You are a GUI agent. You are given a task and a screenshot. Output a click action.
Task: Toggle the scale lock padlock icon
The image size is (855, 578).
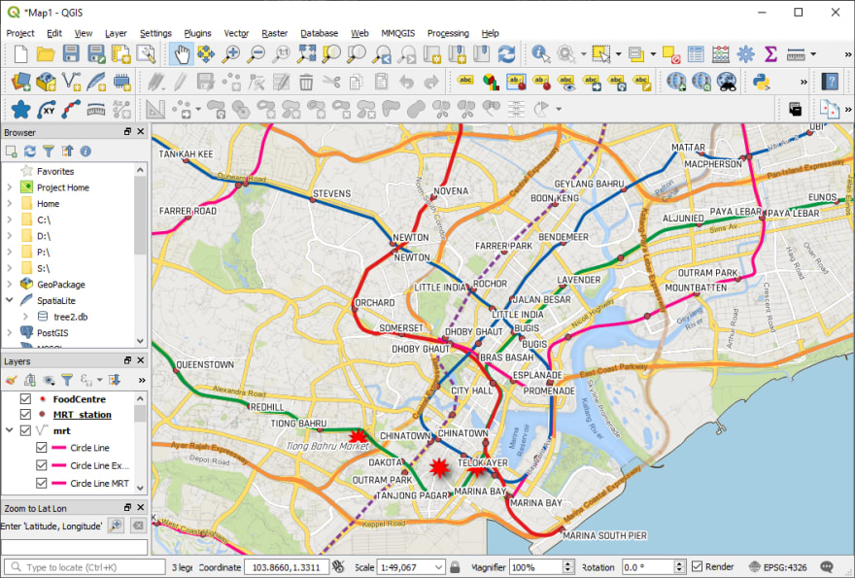pos(456,567)
